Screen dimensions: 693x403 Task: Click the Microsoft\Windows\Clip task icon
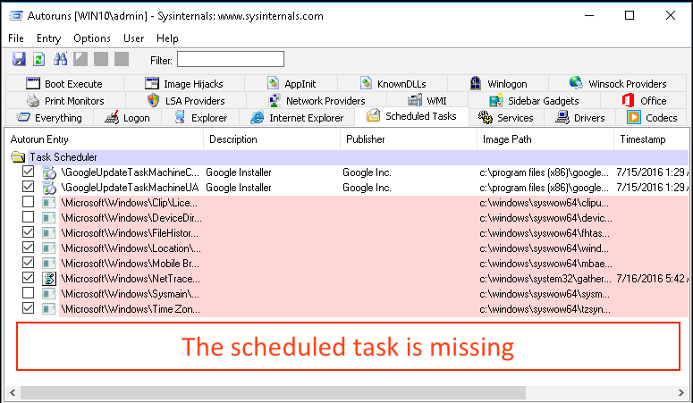tap(48, 203)
